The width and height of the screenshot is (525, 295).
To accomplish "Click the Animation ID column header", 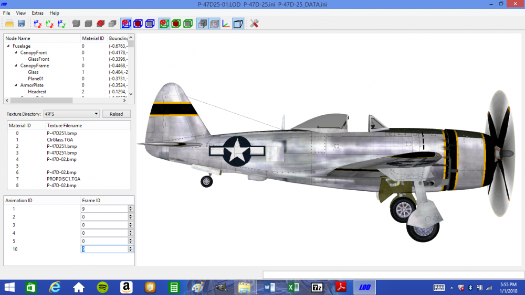I will click(42, 201).
